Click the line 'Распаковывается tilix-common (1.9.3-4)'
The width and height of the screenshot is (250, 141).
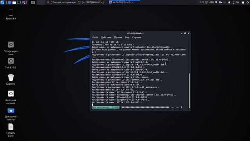(117, 82)
